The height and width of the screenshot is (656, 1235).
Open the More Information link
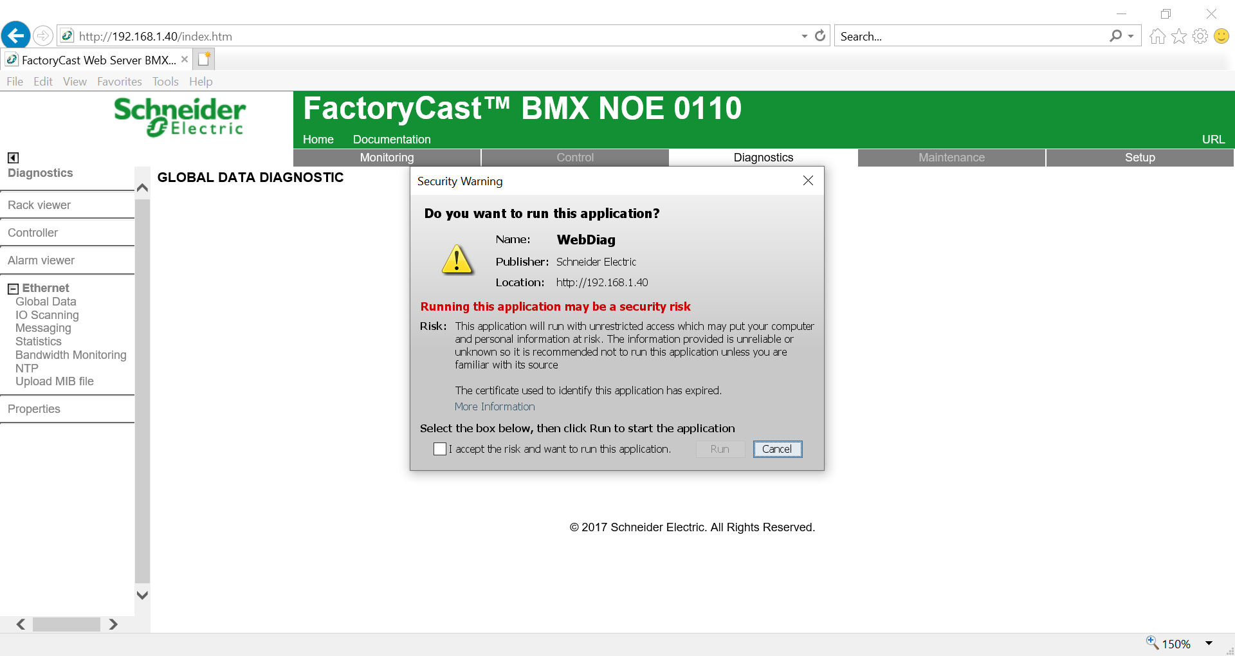tap(495, 406)
